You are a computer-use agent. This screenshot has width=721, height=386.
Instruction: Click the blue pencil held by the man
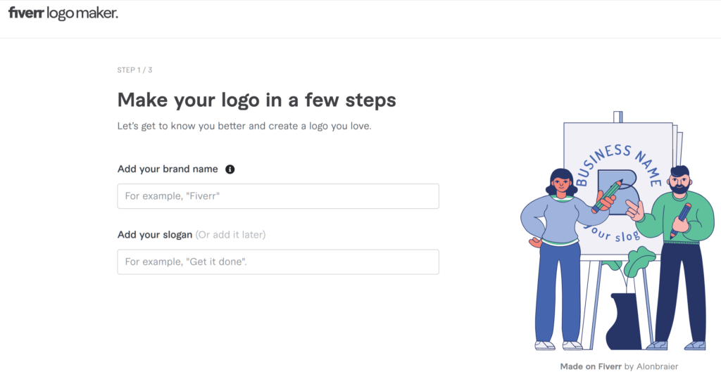coord(681,219)
